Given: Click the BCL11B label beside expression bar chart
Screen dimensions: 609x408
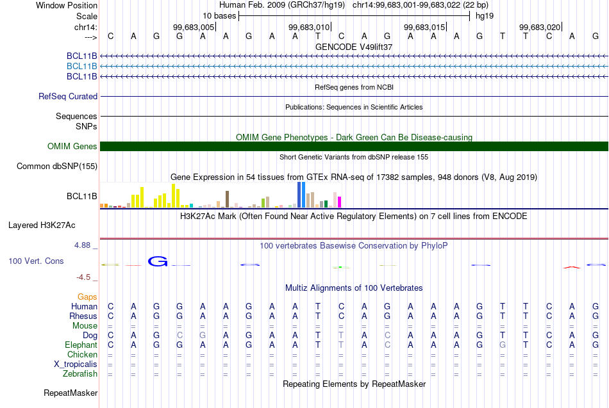Looking at the screenshot, I should click(x=81, y=196).
